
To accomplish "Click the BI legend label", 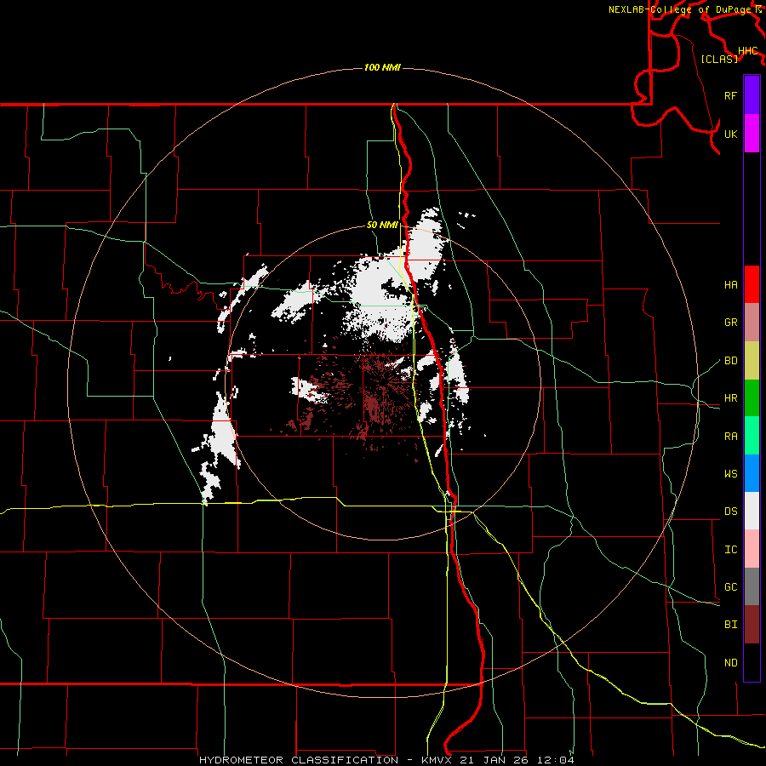I will tap(730, 625).
